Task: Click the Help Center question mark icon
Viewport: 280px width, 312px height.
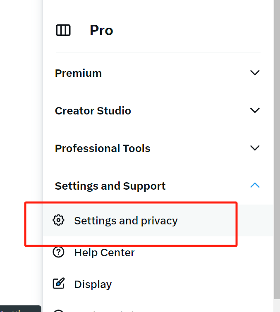Action: click(59, 252)
